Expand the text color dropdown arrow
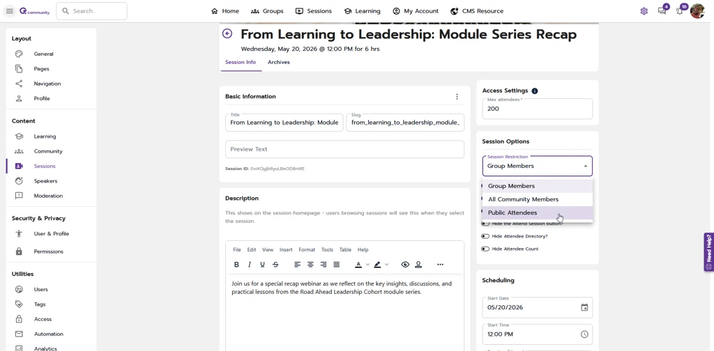The height and width of the screenshot is (351, 714). click(367, 265)
